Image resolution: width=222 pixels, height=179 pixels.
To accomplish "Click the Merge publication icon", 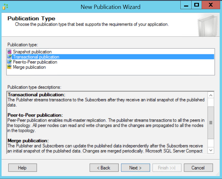I will coord(9,67).
